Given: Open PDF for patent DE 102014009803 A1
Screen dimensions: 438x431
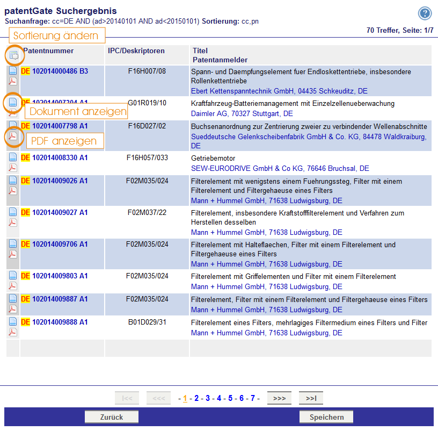Looking at the screenshot, I should [x=13, y=286].
